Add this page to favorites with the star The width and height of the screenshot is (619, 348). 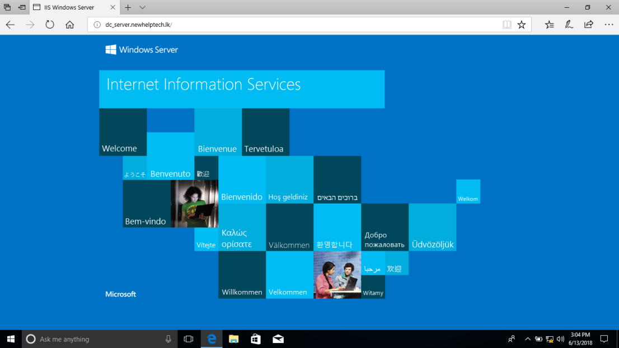(521, 25)
